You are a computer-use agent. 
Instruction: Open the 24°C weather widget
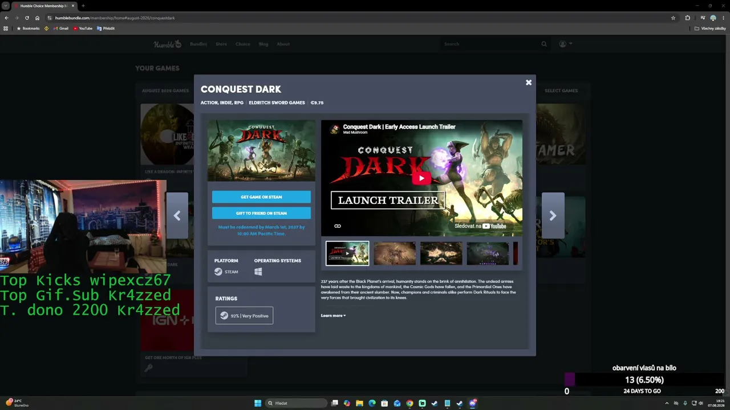[17, 403]
